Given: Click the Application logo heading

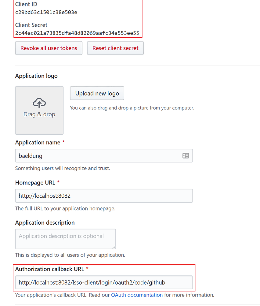Looking at the screenshot, I should [x=36, y=76].
